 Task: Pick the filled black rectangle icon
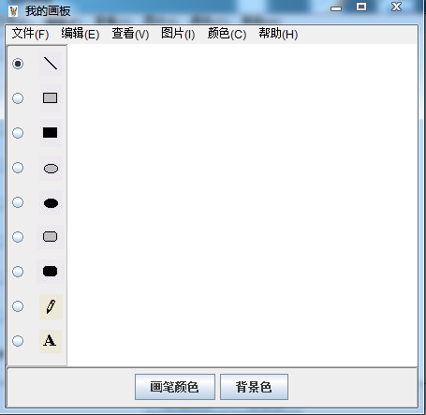pyautogui.click(x=51, y=133)
